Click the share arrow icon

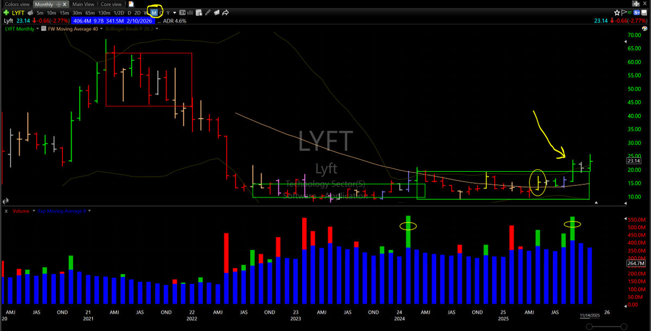click(225, 13)
